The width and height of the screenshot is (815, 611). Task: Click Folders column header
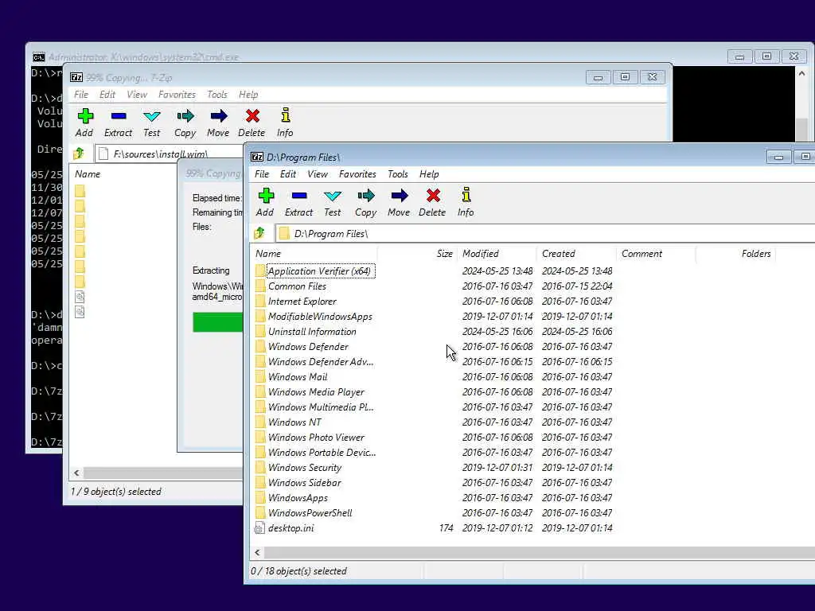tap(735, 254)
